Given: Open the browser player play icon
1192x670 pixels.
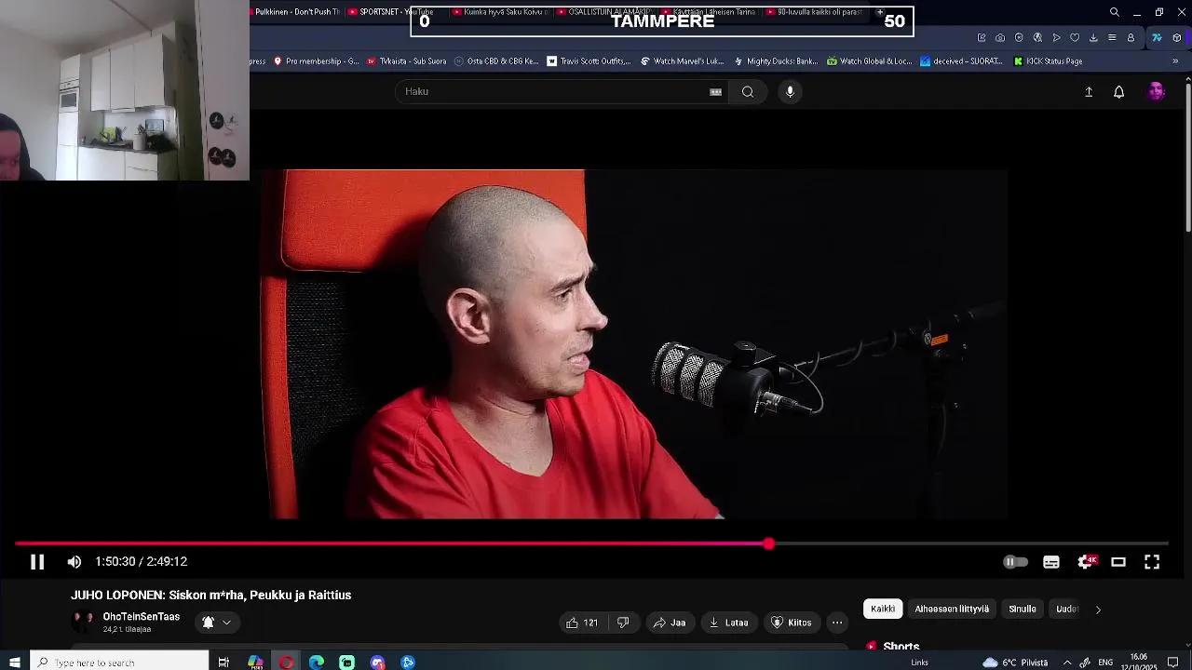Looking at the screenshot, I should click(1056, 38).
